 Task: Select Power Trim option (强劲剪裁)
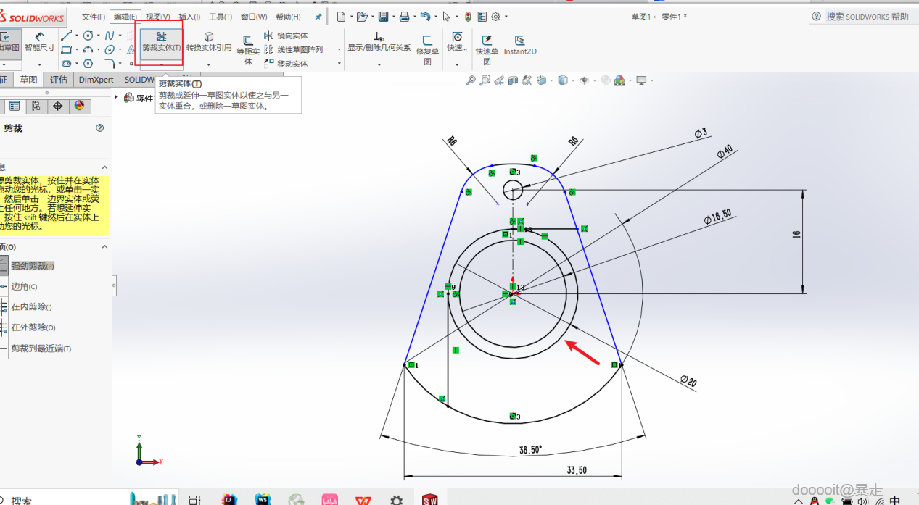tap(32, 266)
